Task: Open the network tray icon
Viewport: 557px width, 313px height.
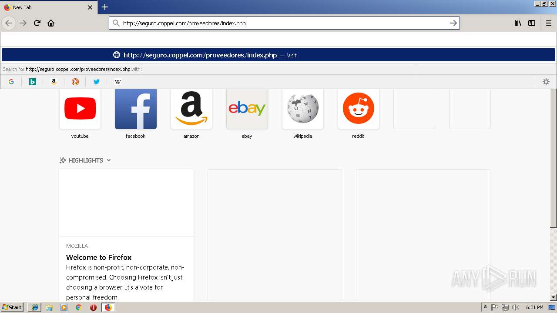Action: (x=505, y=307)
